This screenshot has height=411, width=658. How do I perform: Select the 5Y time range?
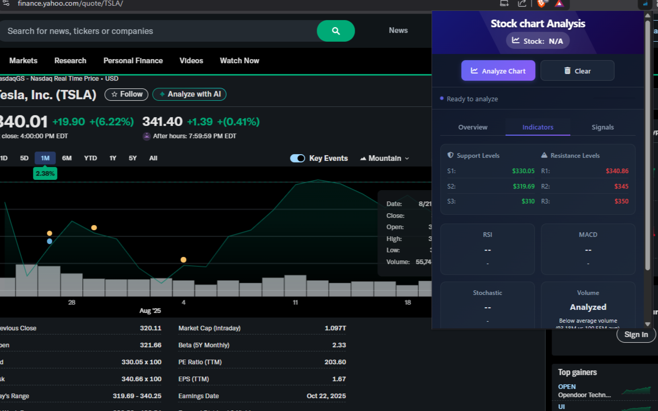(x=133, y=158)
